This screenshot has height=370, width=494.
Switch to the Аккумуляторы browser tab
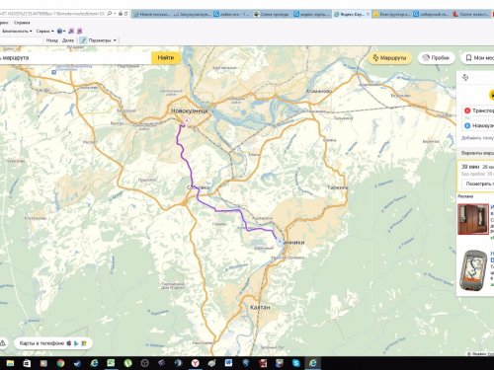(192, 14)
